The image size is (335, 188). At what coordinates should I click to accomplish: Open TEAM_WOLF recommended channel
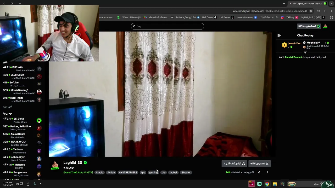tap(22, 143)
